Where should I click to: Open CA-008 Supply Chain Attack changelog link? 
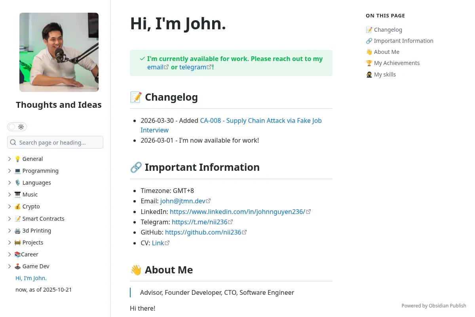coord(231,125)
